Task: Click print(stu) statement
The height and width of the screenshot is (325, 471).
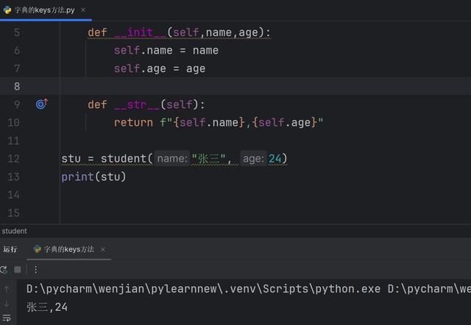Action: [93, 176]
